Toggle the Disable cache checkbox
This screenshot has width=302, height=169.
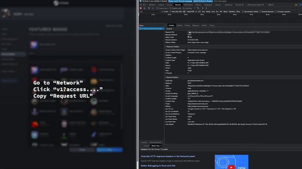[170, 8]
